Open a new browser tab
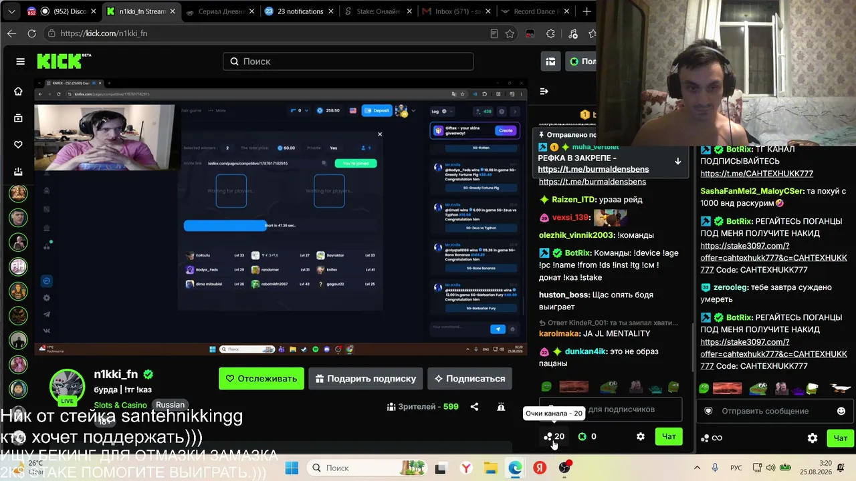Viewport: 856px width, 481px height. 586,11
